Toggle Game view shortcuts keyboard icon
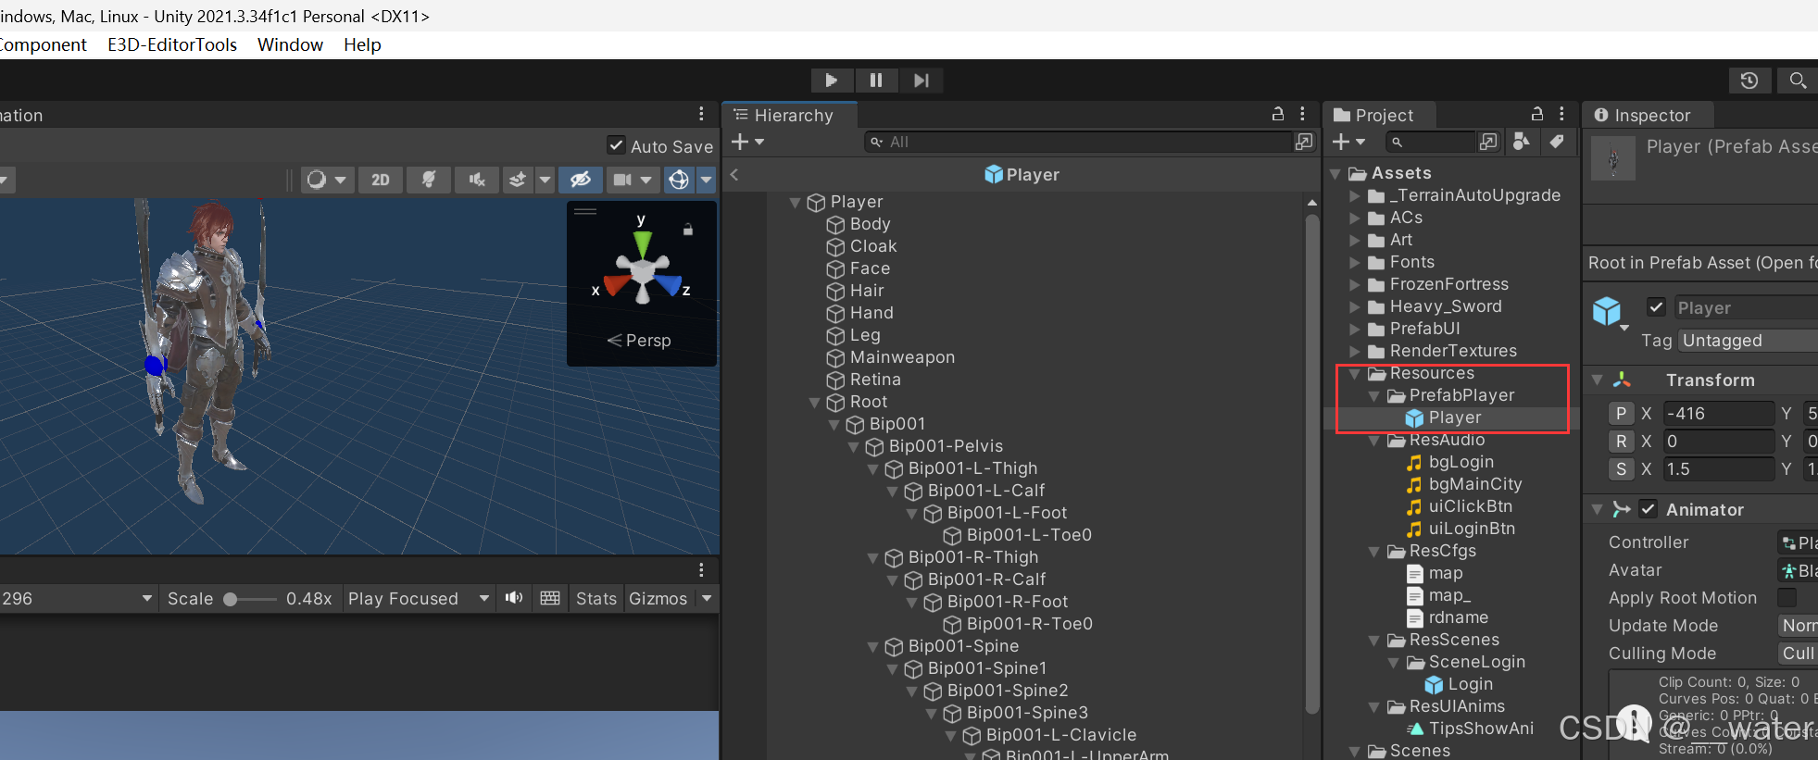 (x=550, y=598)
